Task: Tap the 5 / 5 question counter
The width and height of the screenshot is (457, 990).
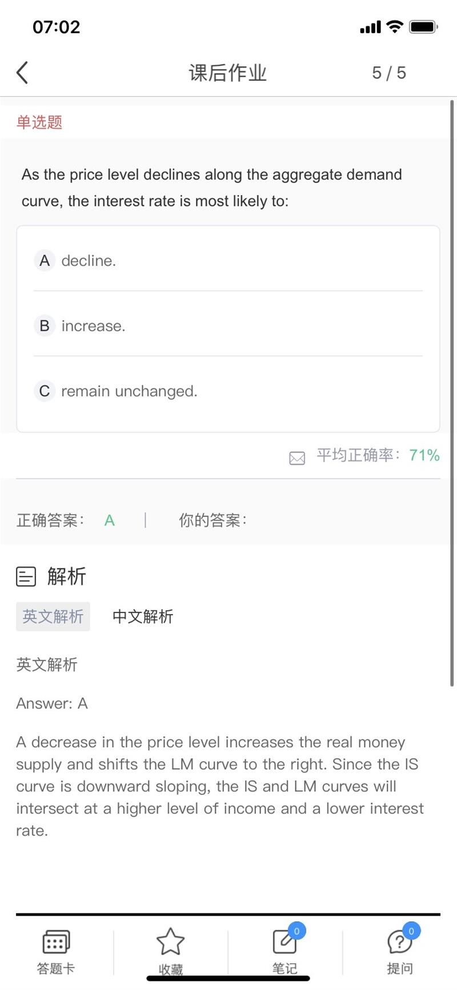Action: click(389, 73)
